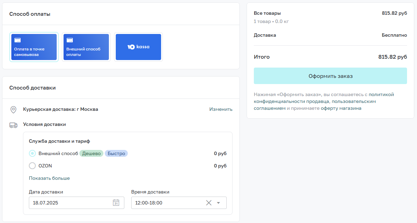This screenshot has width=417, height=223.
Task: Click the 'Дешево' tag
Action: [x=91, y=153]
